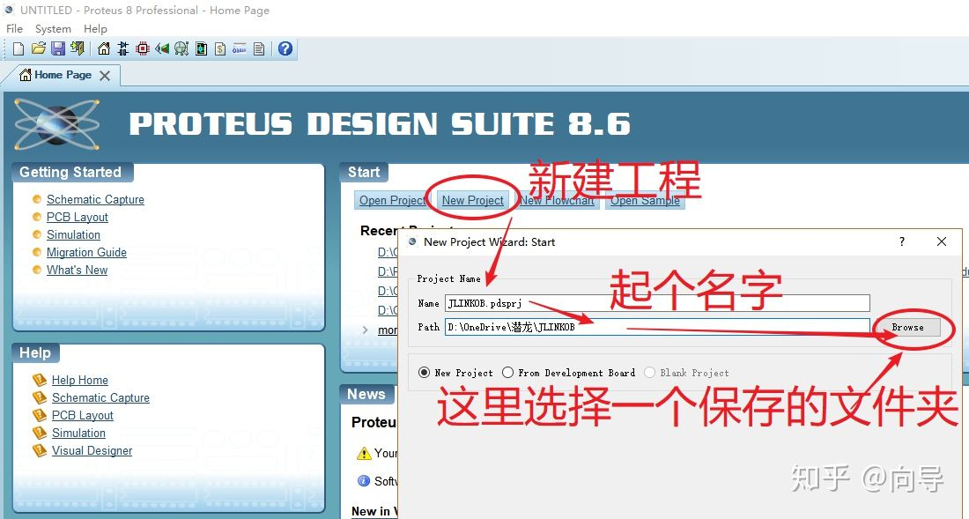
Task: Open the File menu
Action: tap(14, 29)
